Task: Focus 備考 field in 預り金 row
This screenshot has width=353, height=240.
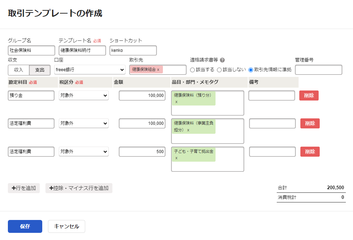Action: pyautogui.click(x=272, y=95)
